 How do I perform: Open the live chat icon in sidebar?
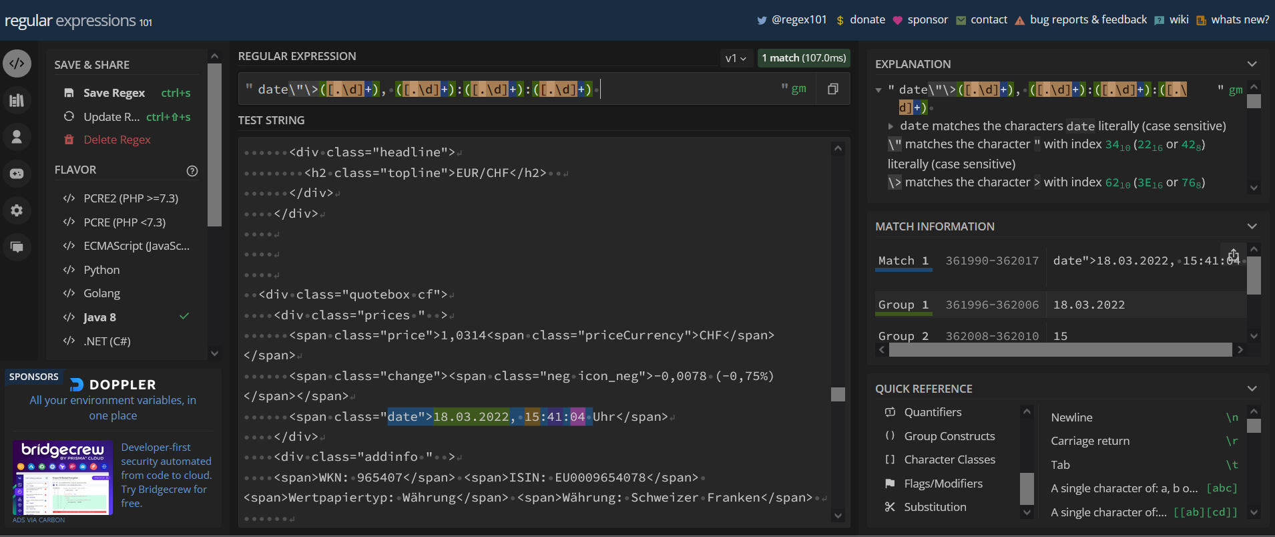17,247
